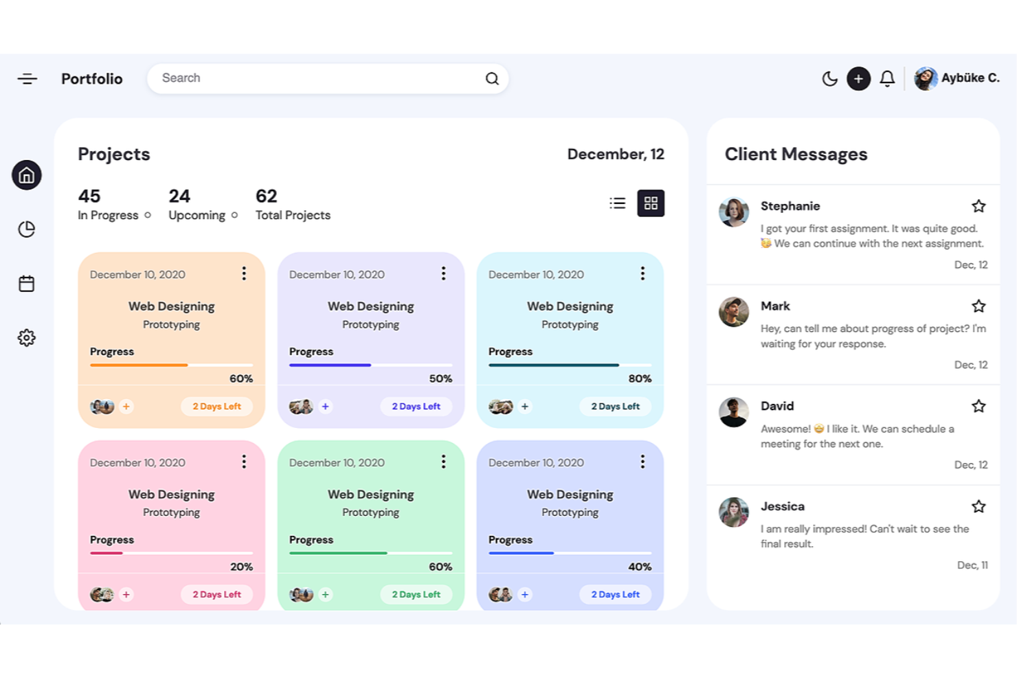Click the add member plus on the purple card

[x=325, y=407]
